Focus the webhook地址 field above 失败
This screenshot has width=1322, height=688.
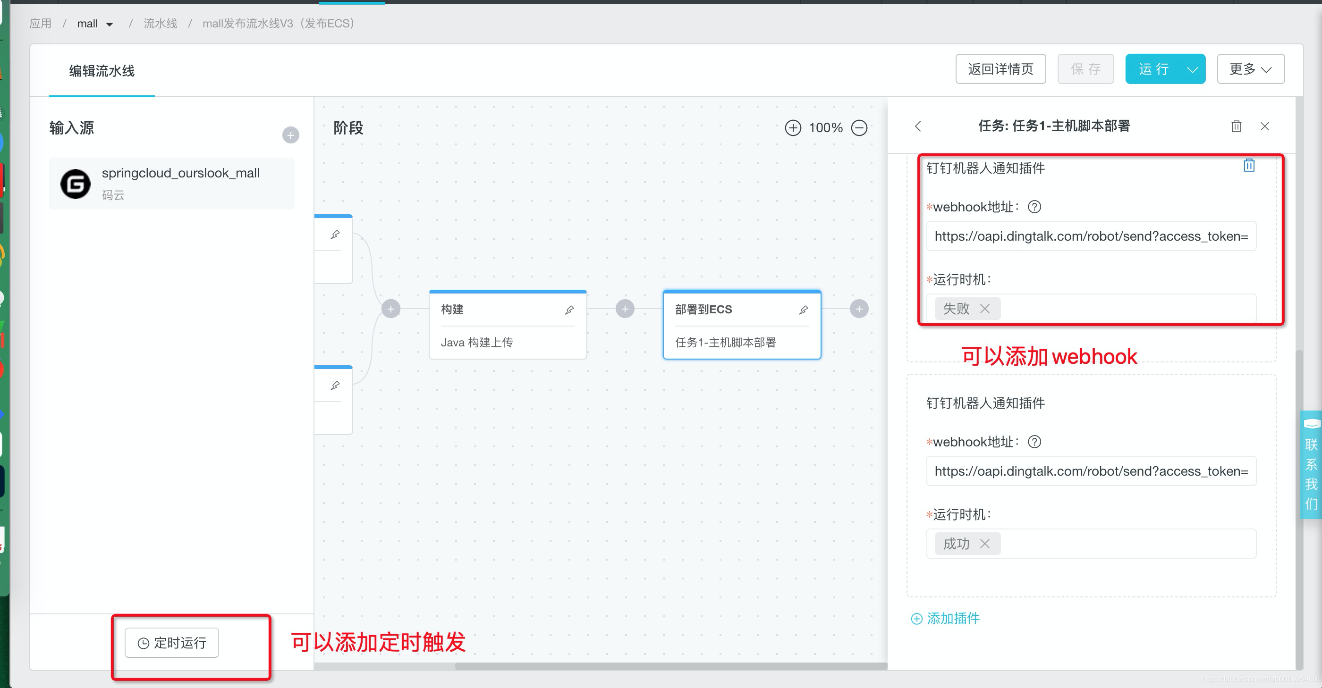1091,236
